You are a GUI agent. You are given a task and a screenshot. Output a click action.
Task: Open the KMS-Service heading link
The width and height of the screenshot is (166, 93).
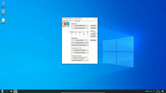pyautogui.click(x=74, y=24)
